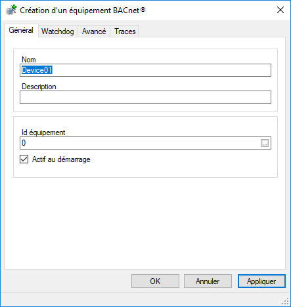
Task: Focus the Nom field containing Device01
Action: [145, 70]
